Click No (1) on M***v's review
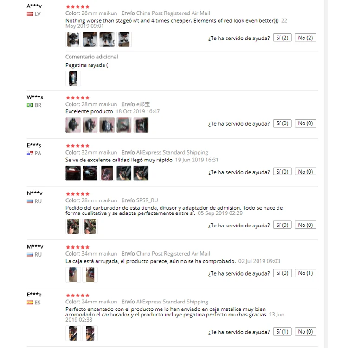348x348 pixels. click(305, 273)
